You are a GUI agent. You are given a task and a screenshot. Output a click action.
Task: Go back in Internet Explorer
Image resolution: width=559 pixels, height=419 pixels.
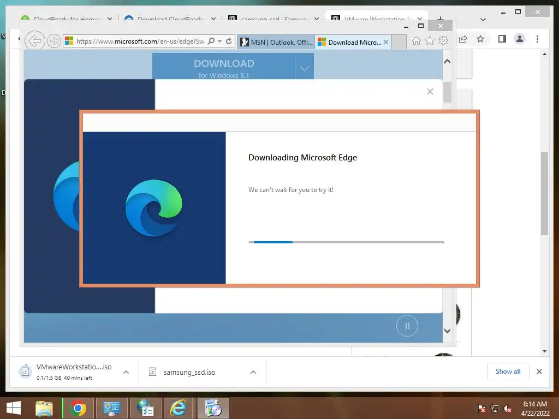point(34,41)
